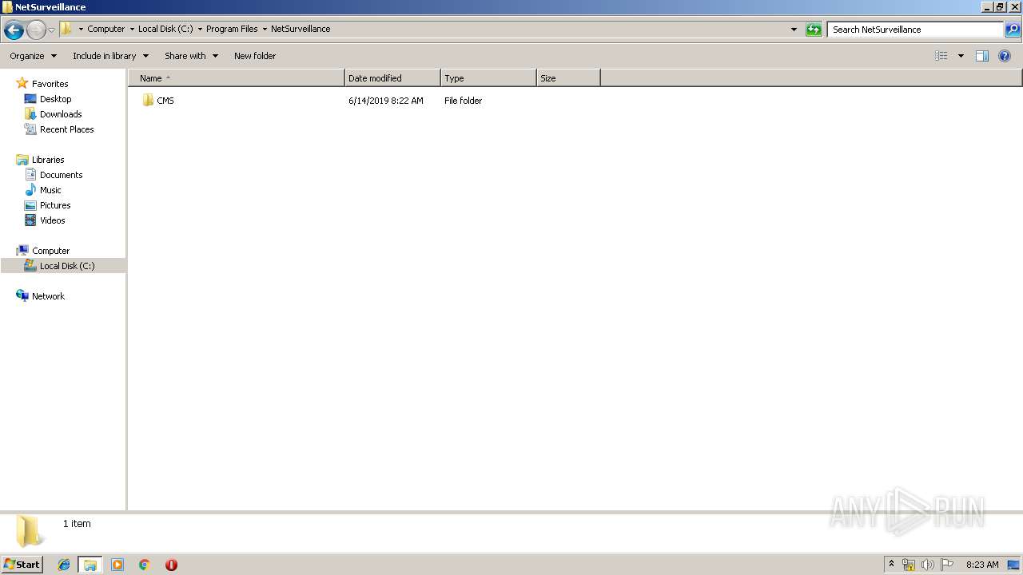The width and height of the screenshot is (1023, 575).
Task: Select Program Files in the address breadcrumb
Action: (232, 29)
